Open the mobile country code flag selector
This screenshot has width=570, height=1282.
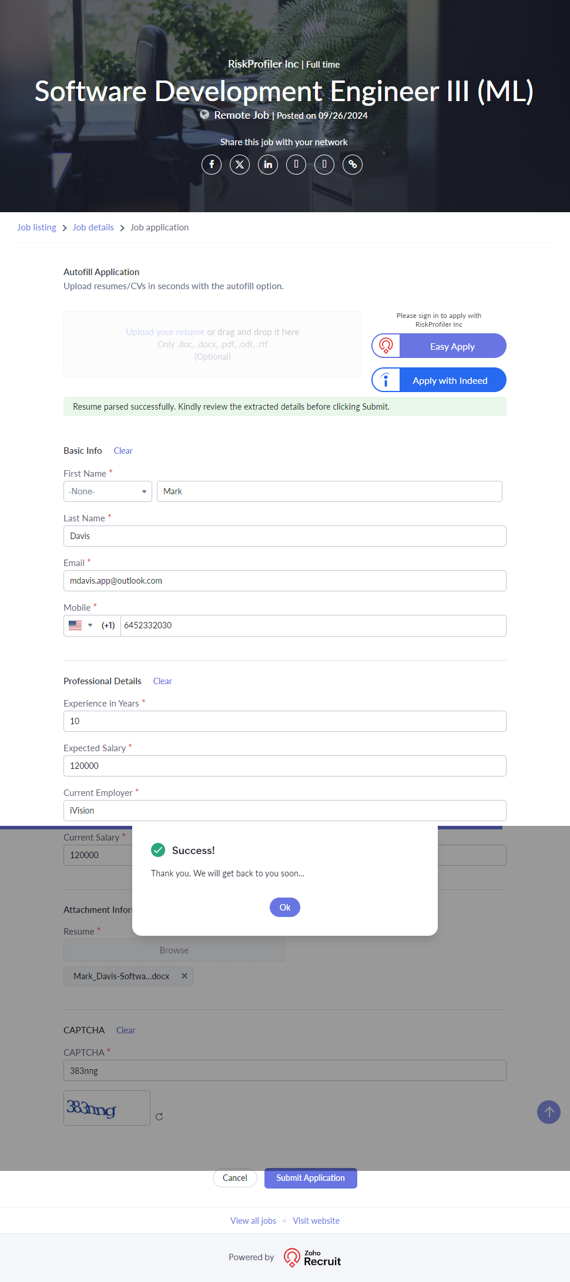coord(81,625)
